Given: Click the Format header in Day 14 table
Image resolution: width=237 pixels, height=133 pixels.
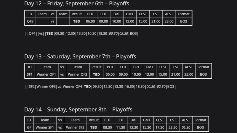Looking at the screenshot, I should [201, 120].
